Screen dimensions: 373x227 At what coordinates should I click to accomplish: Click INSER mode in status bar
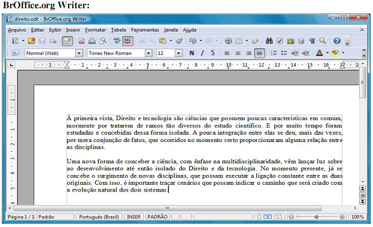134,217
